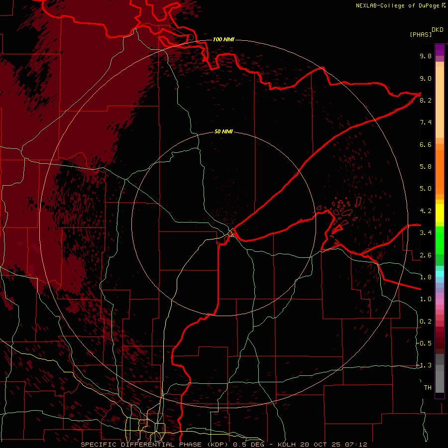Click the 9.0 value on the color scale
This screenshot has width=448, height=448.
point(426,78)
